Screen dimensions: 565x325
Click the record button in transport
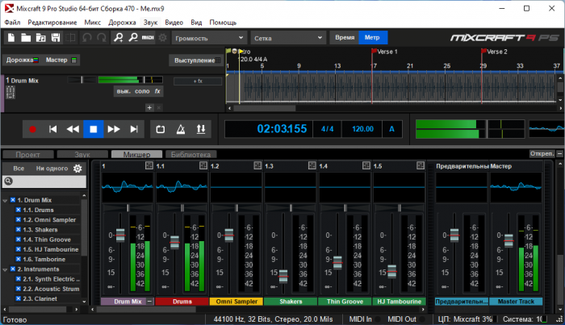pos(32,129)
